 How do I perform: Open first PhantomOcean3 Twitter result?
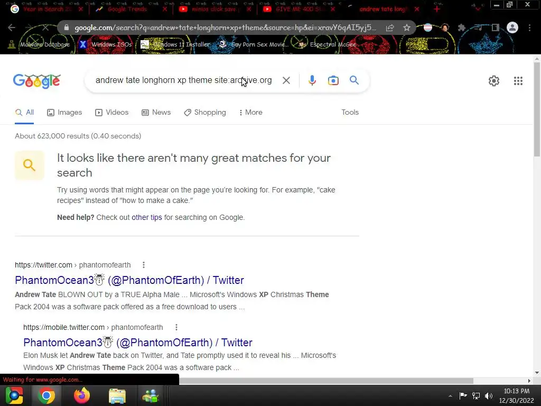(x=129, y=280)
